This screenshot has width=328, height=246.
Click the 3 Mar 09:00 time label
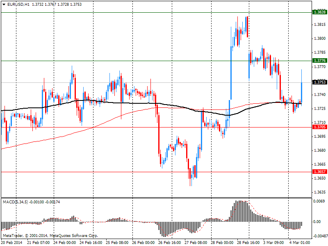pos(273,242)
